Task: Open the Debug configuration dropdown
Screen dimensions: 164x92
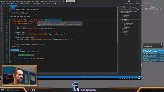Action: tap(22, 3)
